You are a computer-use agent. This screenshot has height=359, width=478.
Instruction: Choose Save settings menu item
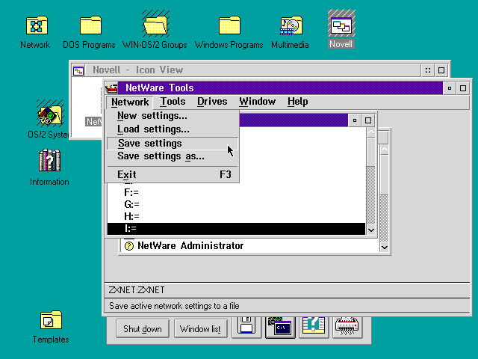coord(173,143)
